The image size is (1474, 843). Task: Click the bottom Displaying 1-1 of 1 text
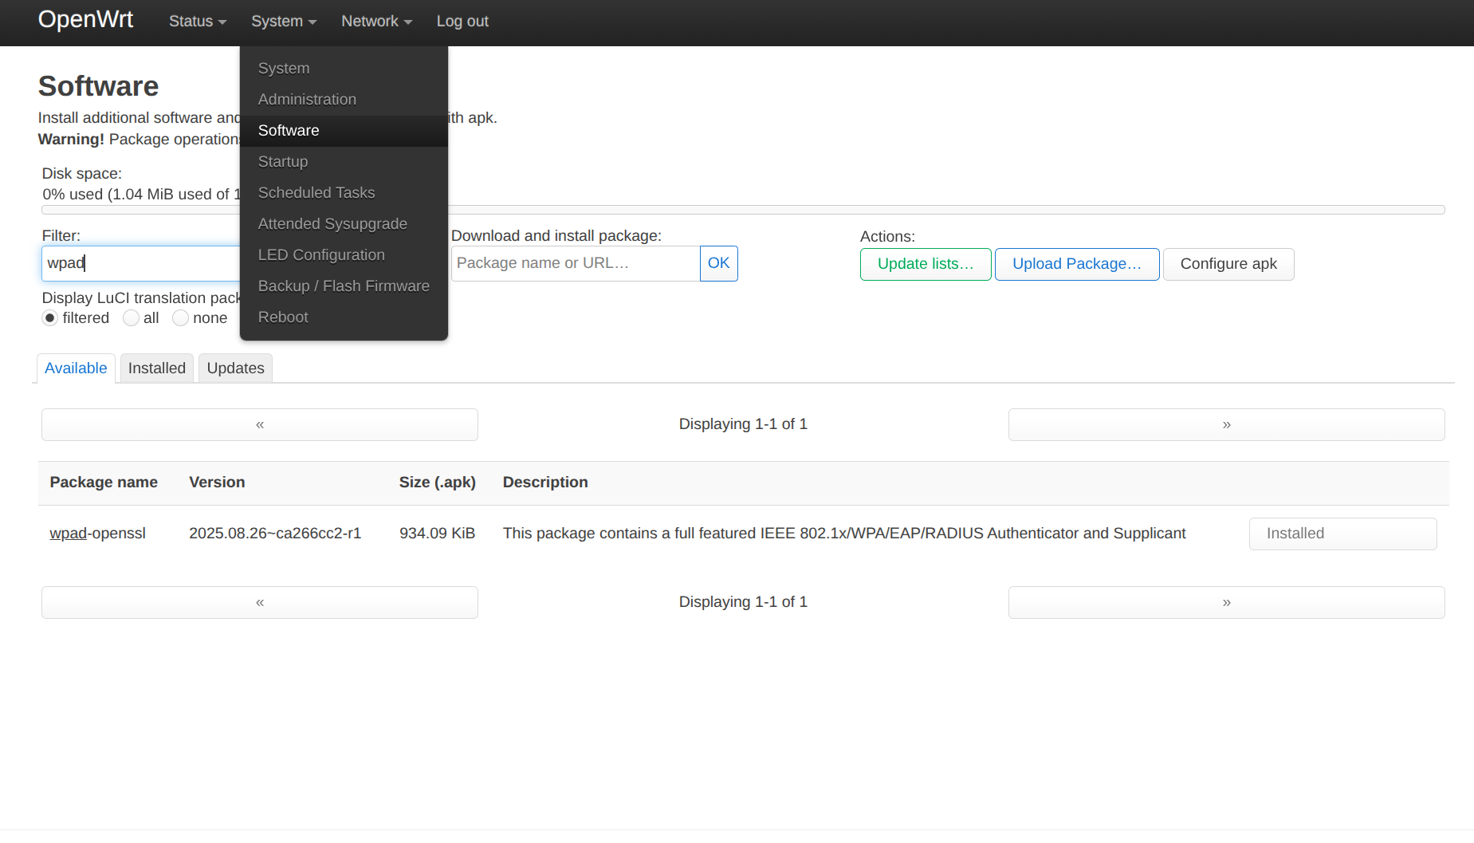click(743, 602)
